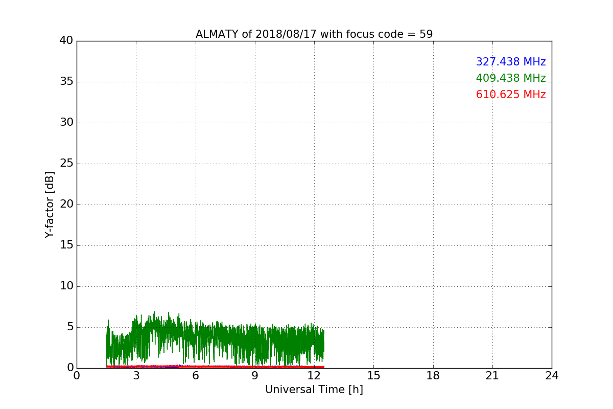Click the y-axis tick label 10
Viewport: 613px width, 409px height.
[66, 286]
